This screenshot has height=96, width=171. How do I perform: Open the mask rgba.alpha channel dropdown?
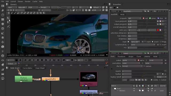[x=135, y=42]
